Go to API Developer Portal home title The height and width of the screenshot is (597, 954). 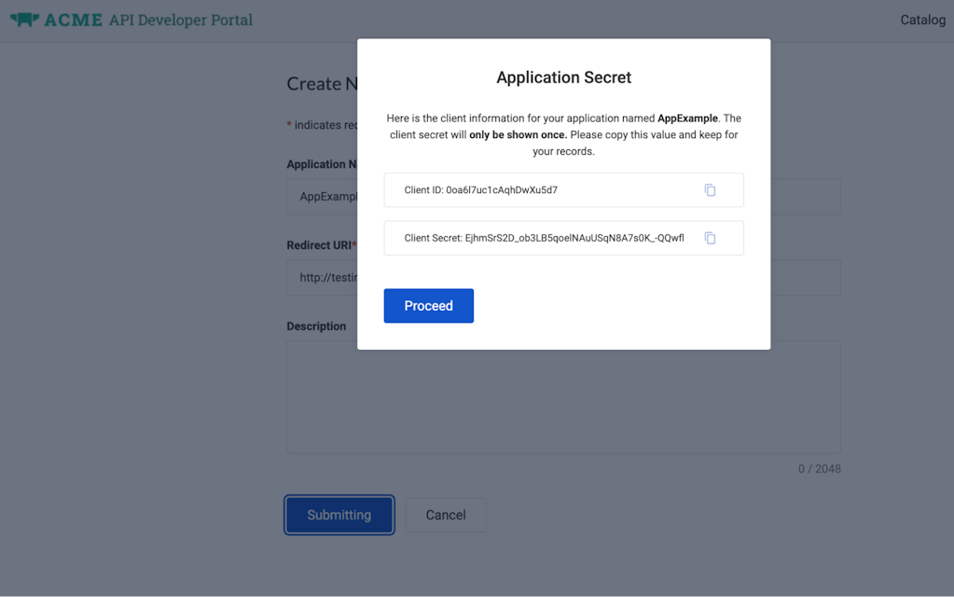(x=180, y=20)
